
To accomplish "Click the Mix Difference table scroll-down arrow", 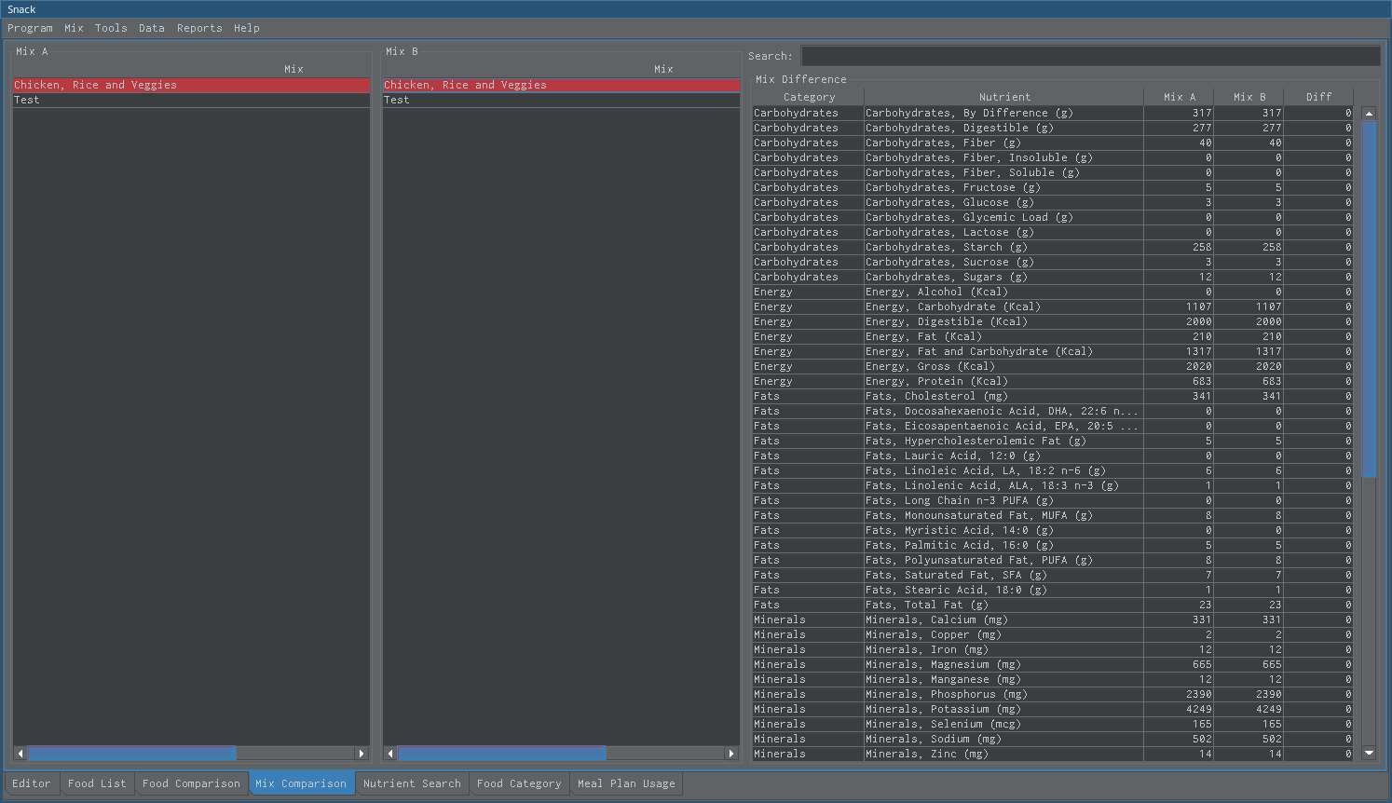I will (x=1369, y=753).
